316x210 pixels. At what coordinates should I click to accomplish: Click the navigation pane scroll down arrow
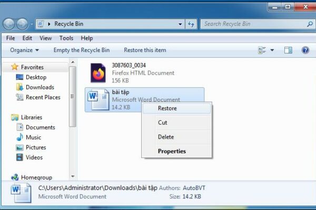click(73, 176)
